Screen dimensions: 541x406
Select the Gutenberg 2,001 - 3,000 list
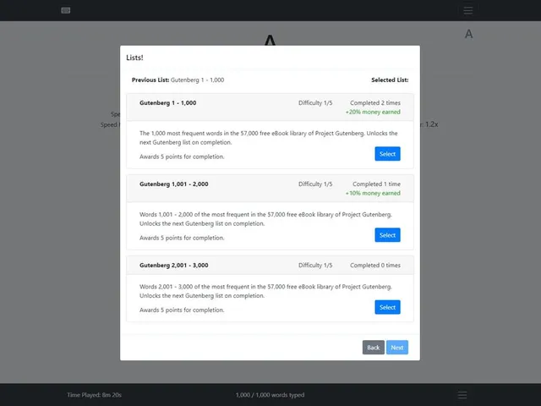pos(387,307)
